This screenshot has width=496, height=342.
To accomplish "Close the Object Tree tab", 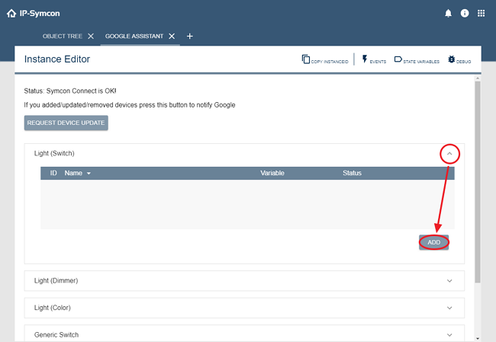I will coord(91,36).
